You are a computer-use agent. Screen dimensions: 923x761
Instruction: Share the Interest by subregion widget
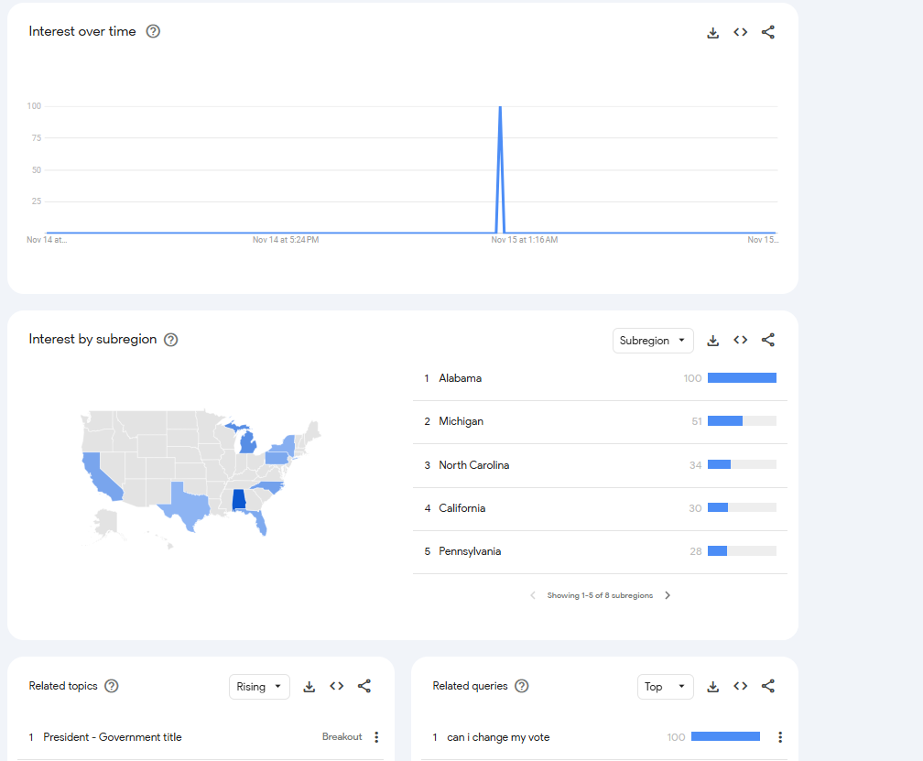768,340
